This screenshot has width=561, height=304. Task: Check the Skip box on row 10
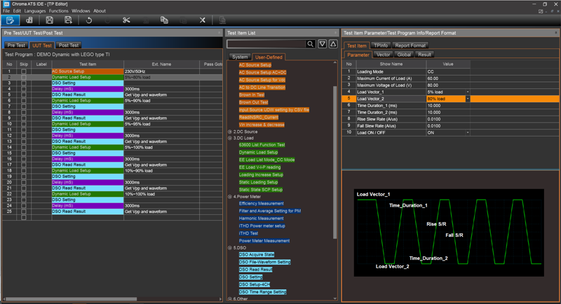[23, 123]
